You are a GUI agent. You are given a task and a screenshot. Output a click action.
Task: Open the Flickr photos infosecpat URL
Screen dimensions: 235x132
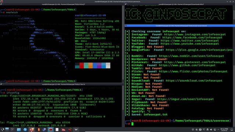click(x=193, y=71)
